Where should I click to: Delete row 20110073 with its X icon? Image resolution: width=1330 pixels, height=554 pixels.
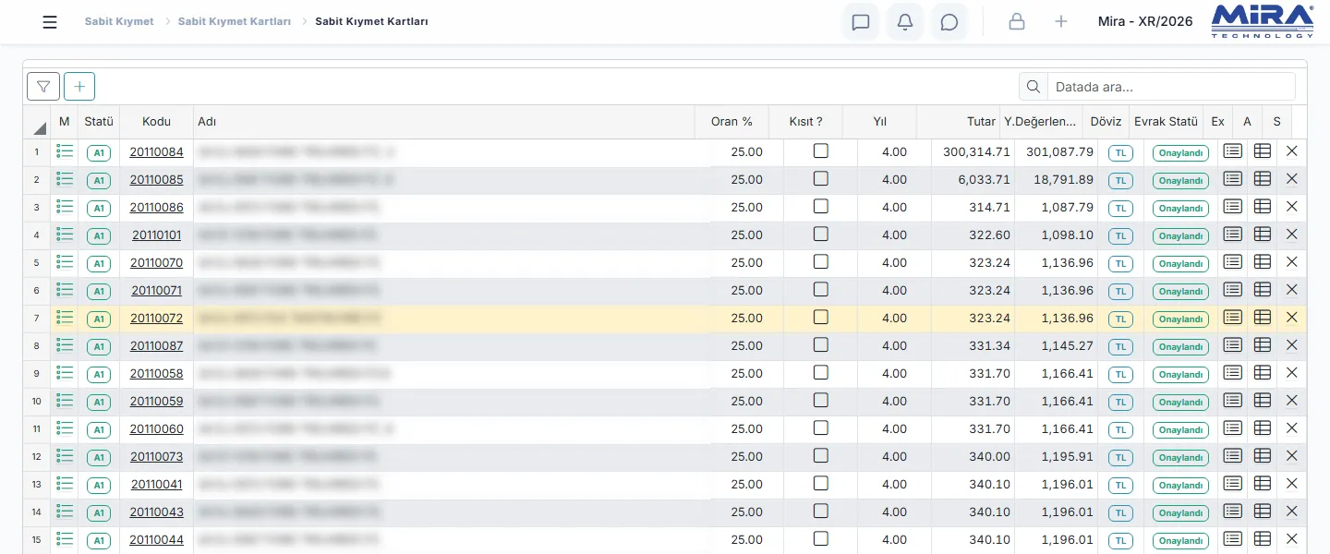pos(1292,456)
